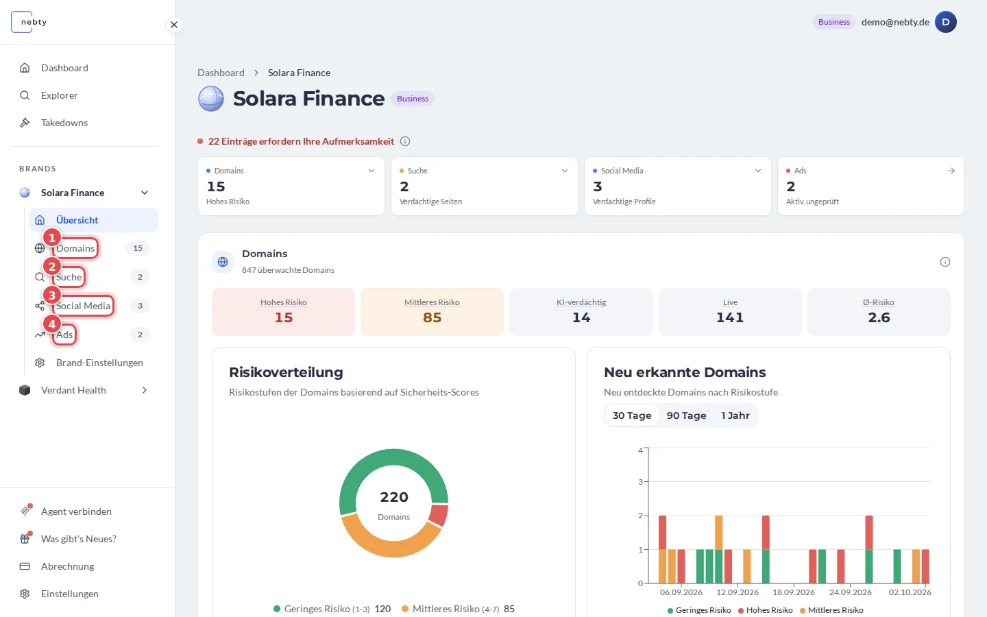
Task: Click the demo@nebty.de account email
Action: 895,22
